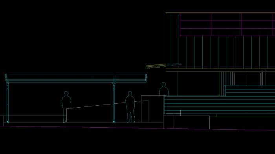Select the white floor slab line under canopy
The width and height of the screenshot is (275, 154).
82,122
